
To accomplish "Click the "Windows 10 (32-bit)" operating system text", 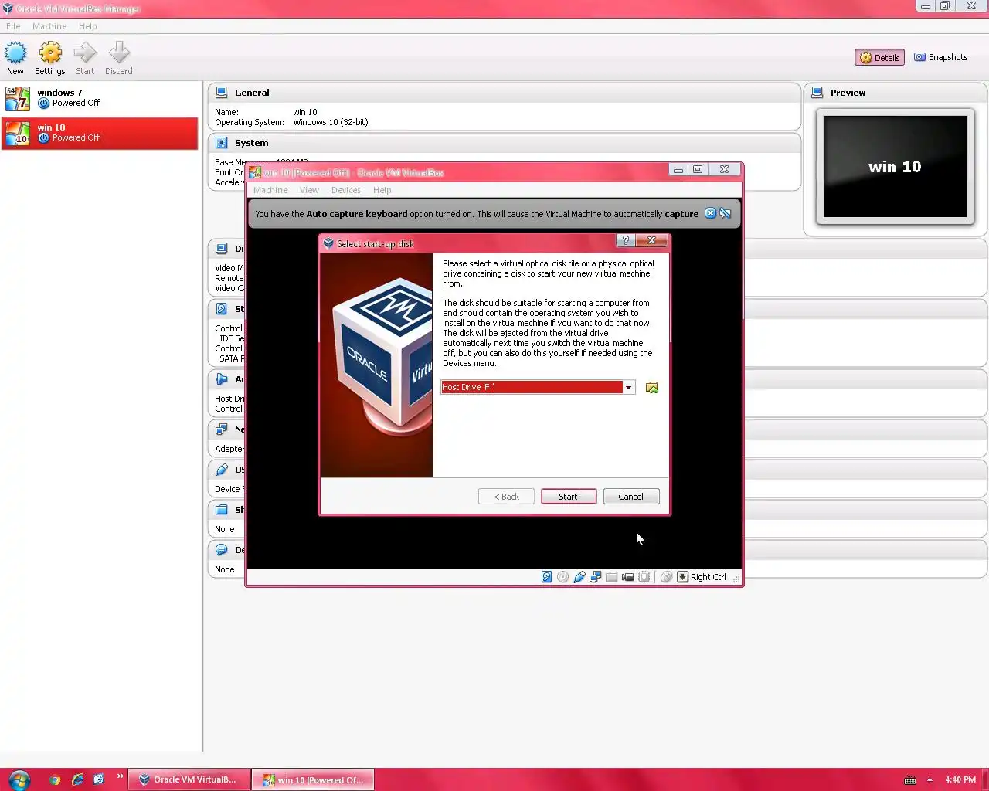I will (331, 122).
